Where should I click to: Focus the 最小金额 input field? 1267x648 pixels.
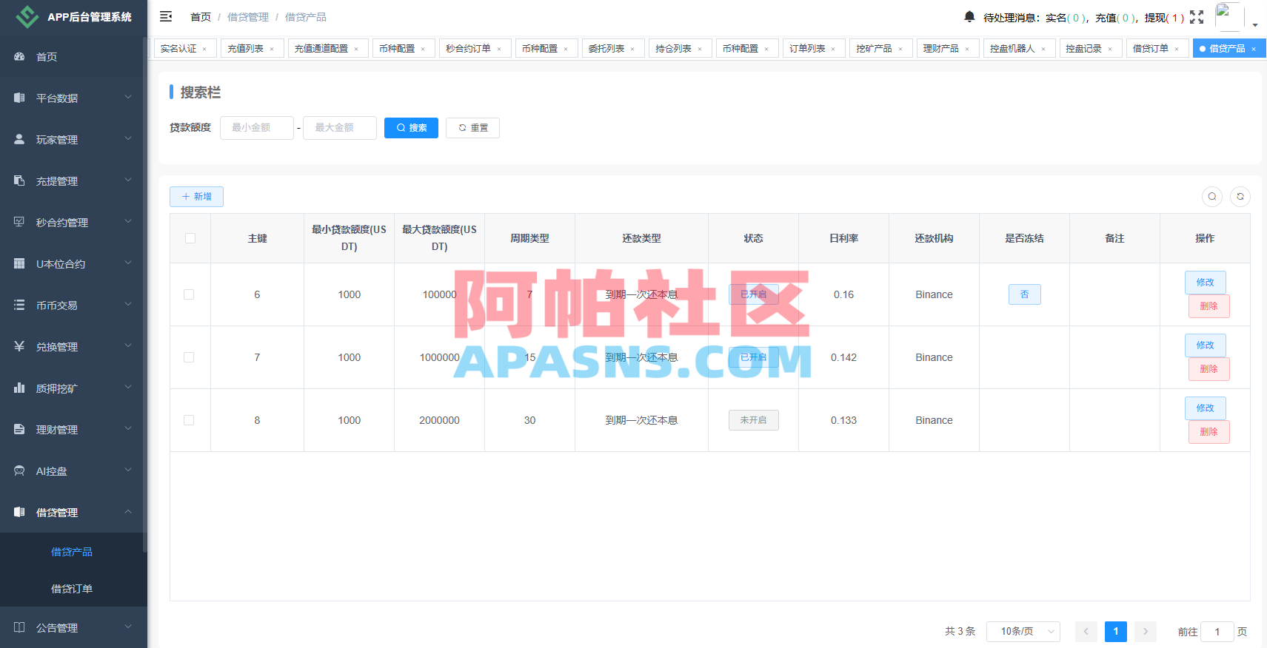257,128
